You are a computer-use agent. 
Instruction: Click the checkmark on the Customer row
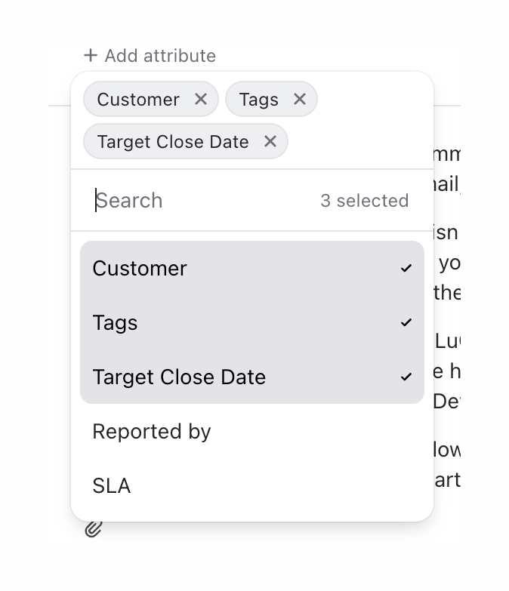point(406,268)
